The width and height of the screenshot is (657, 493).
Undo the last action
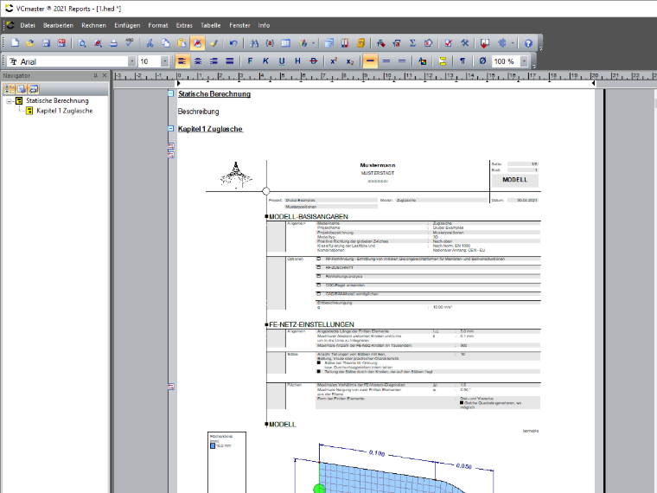(x=233, y=42)
